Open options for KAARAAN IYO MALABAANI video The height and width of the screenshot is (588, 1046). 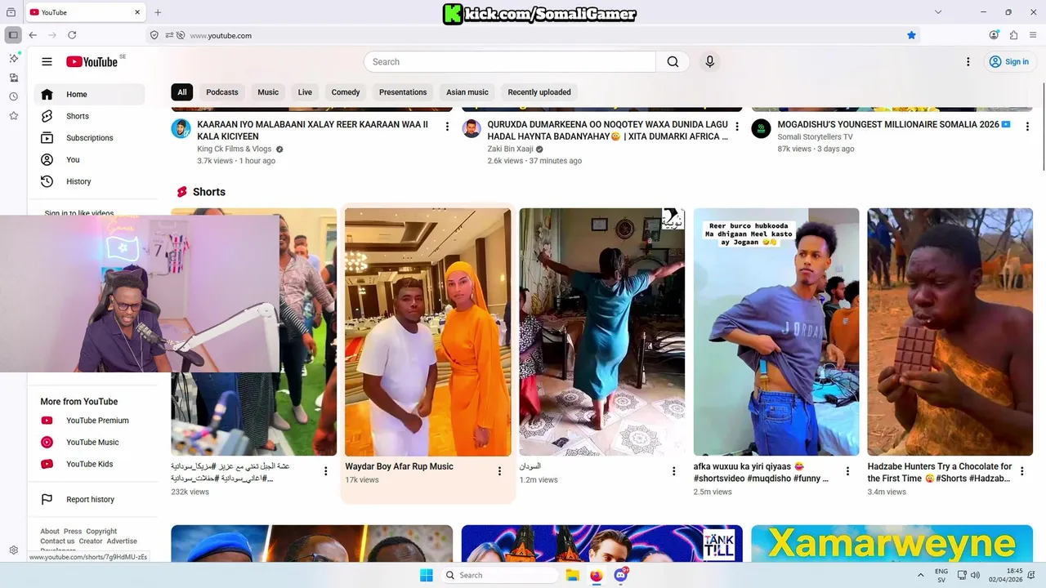point(447,127)
